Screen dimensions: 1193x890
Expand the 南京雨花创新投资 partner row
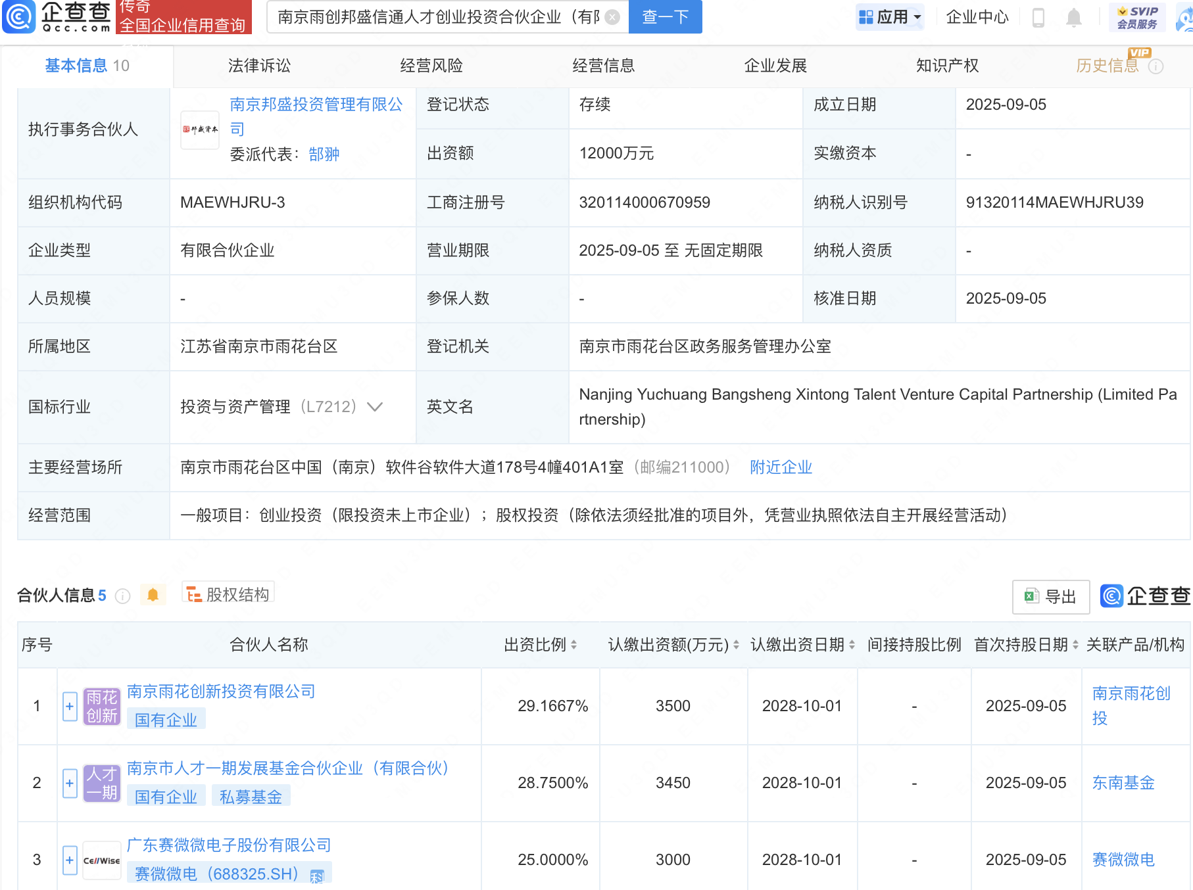pos(70,707)
